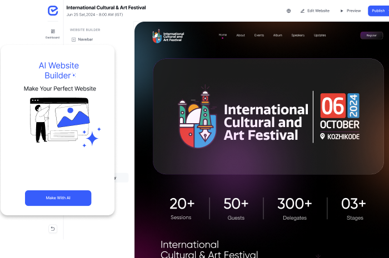
Task: Click the pencil icon next to Edit Website
Action: pyautogui.click(x=302, y=11)
